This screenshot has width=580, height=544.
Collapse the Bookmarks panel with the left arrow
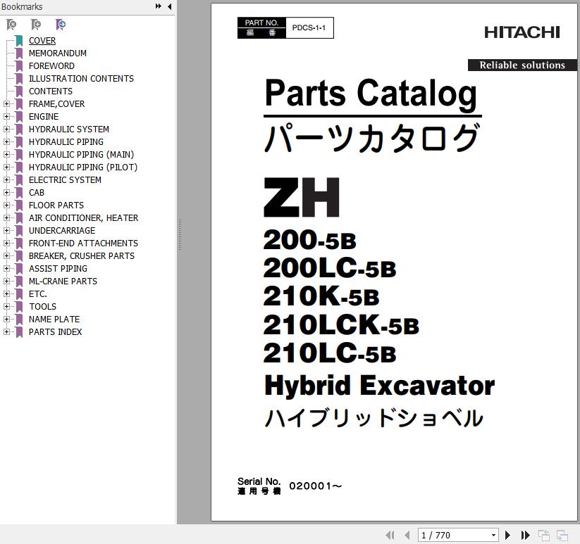pyautogui.click(x=169, y=6)
